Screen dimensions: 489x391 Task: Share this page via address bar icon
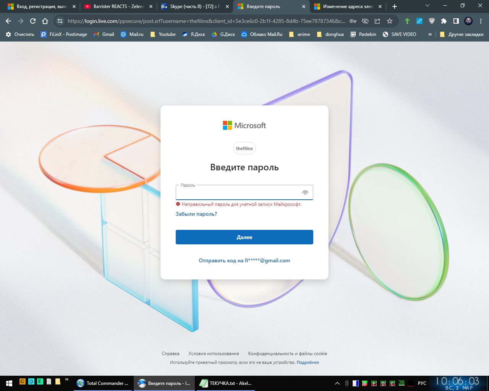pos(377,21)
